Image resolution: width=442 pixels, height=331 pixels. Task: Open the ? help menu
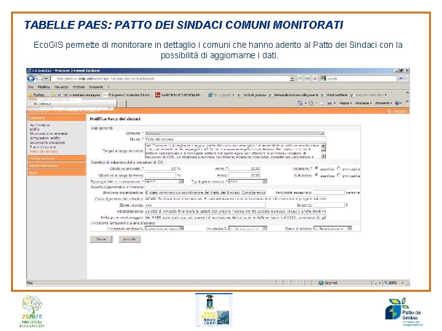108,87
